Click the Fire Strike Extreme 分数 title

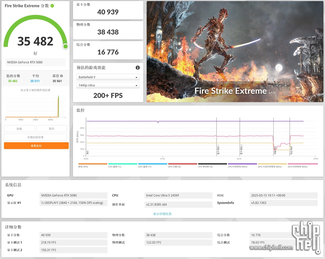(x=27, y=6)
